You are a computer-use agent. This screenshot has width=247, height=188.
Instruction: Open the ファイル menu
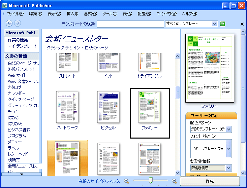tap(16, 14)
